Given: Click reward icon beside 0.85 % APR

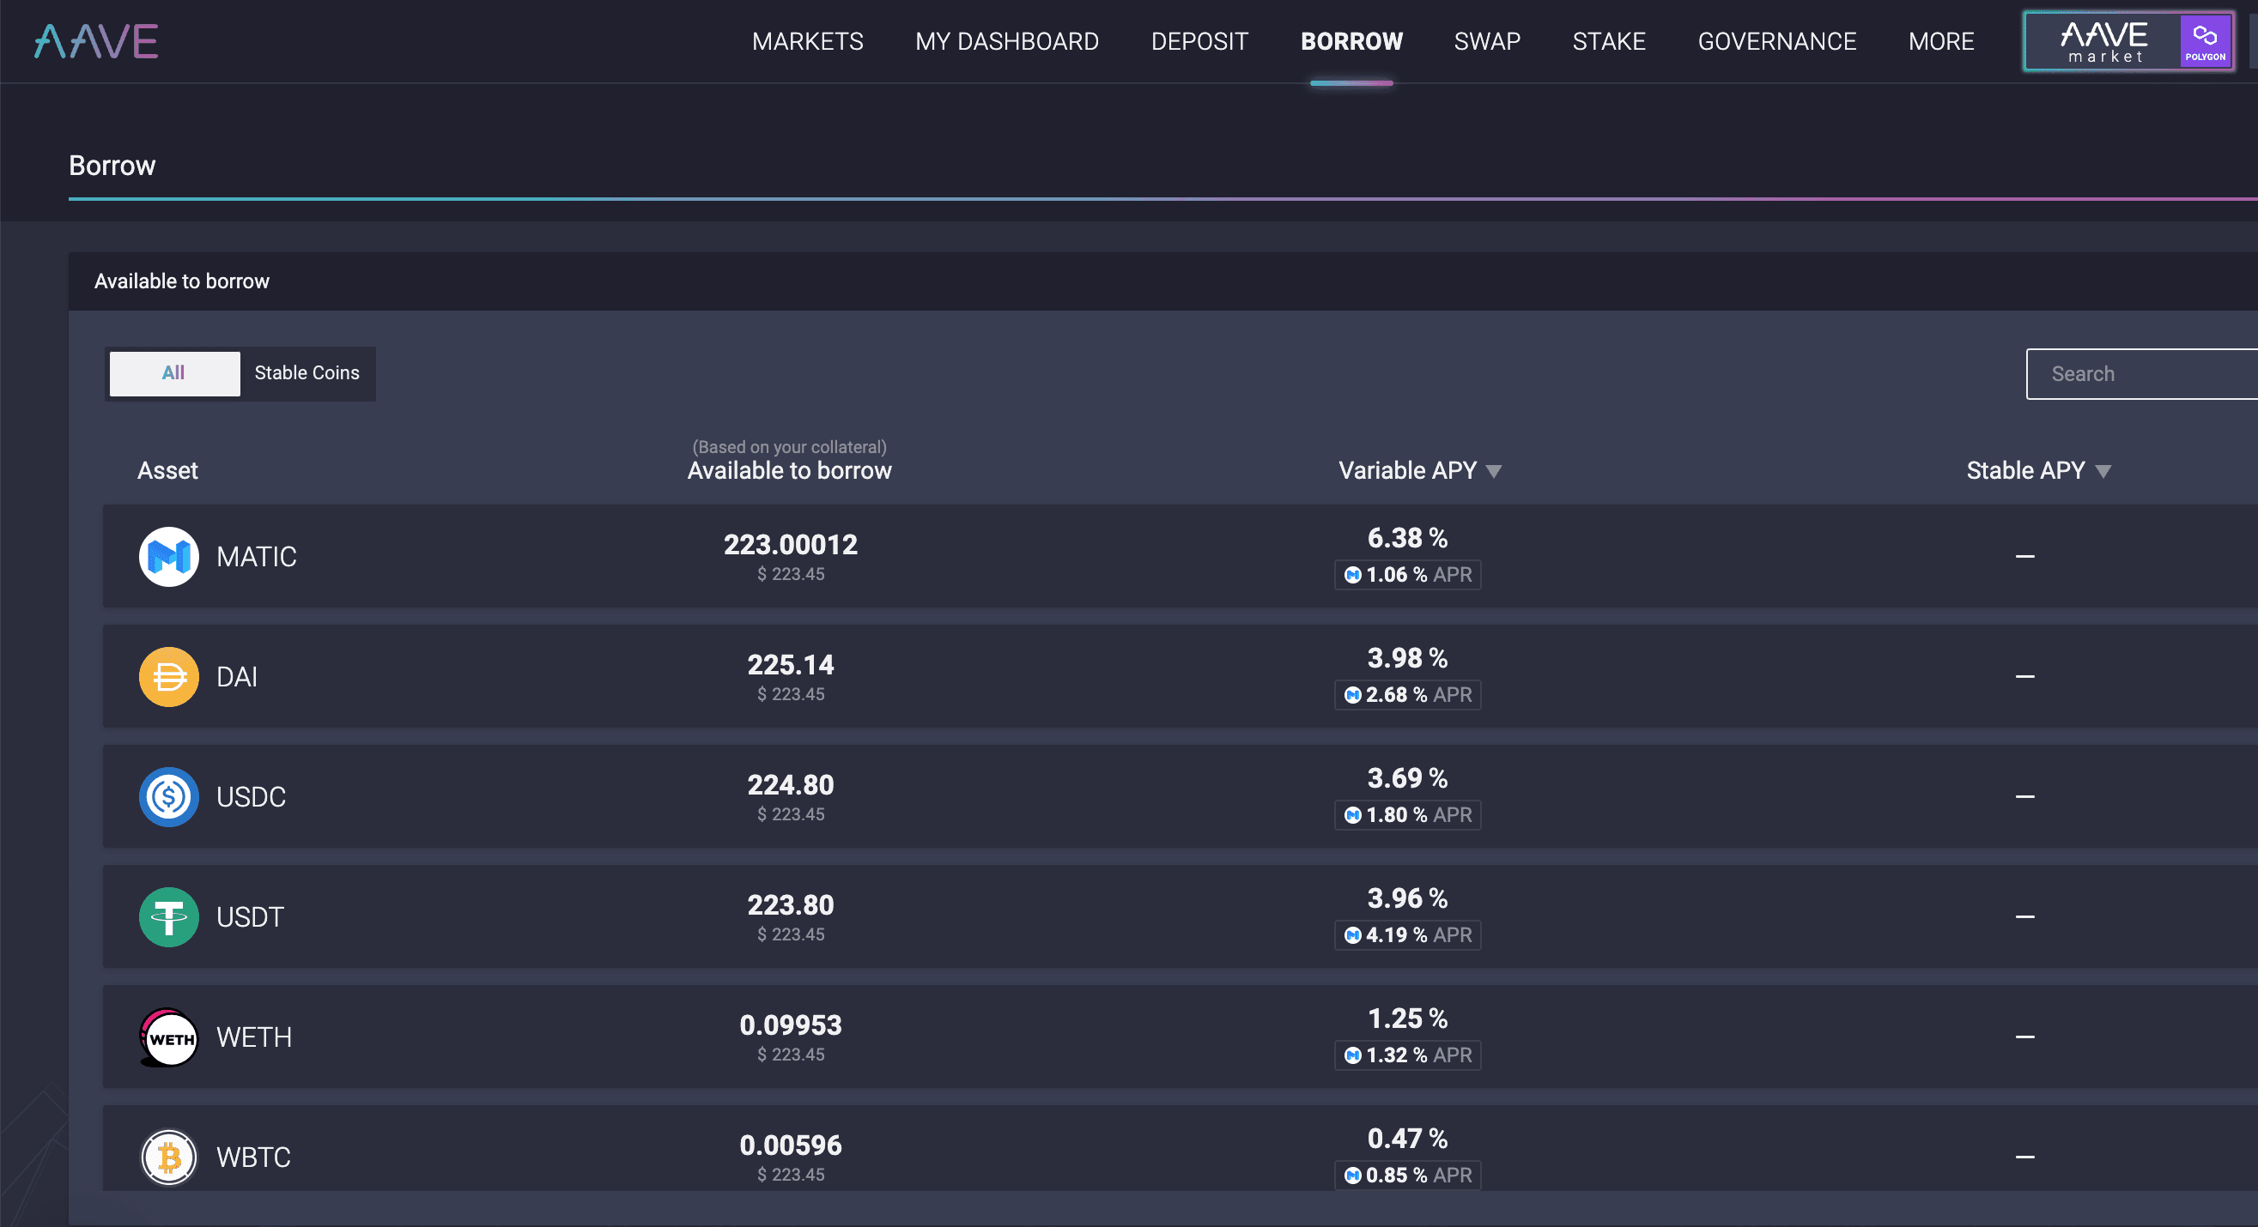Looking at the screenshot, I should (1352, 1175).
